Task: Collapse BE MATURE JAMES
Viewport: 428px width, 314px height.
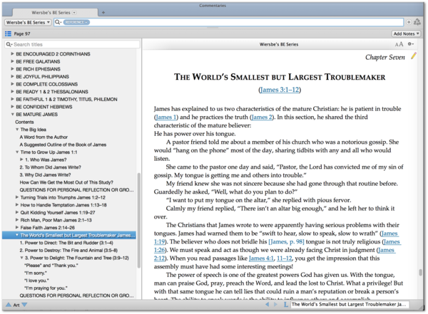Action: (x=12, y=114)
